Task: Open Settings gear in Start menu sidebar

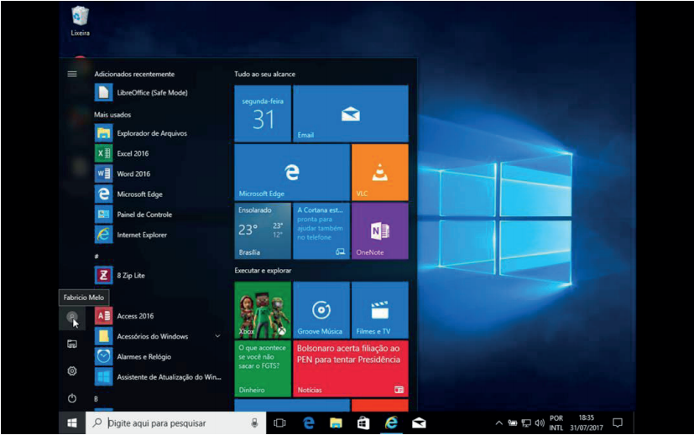Action: click(x=72, y=370)
